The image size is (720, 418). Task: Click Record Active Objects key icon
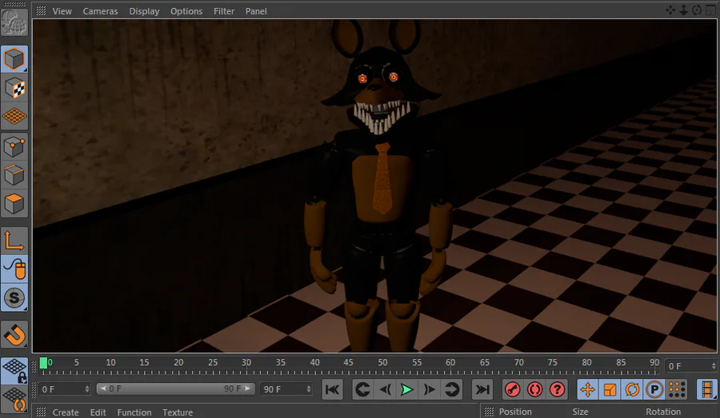(513, 389)
